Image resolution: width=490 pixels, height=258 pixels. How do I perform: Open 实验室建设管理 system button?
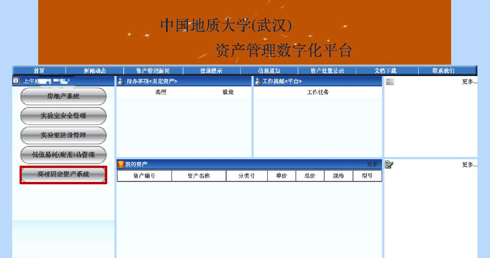(64, 135)
